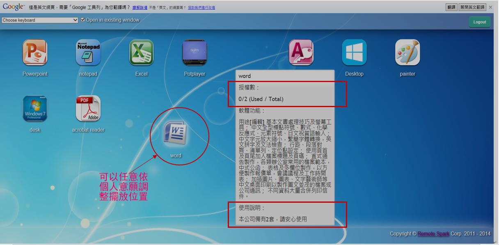Launch the painter app icon

click(407, 53)
